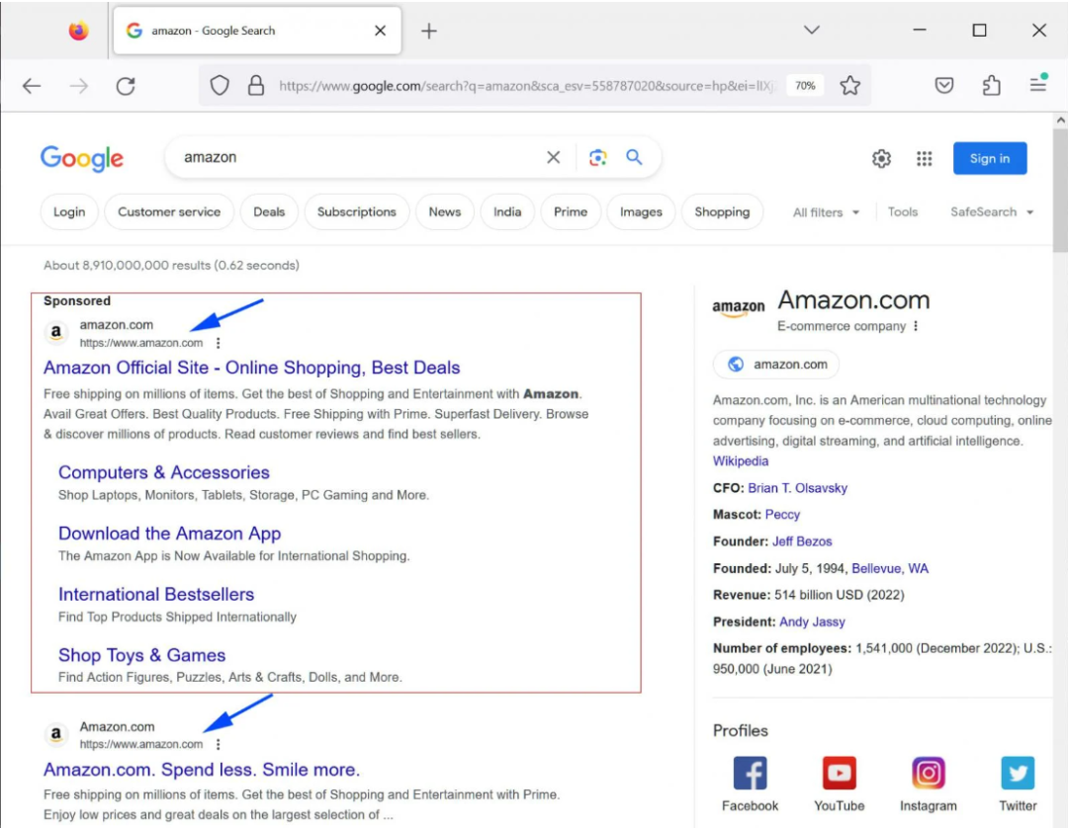This screenshot has width=1068, height=828.
Task: Click the Firefox logo icon in tab bar
Action: tap(78, 31)
